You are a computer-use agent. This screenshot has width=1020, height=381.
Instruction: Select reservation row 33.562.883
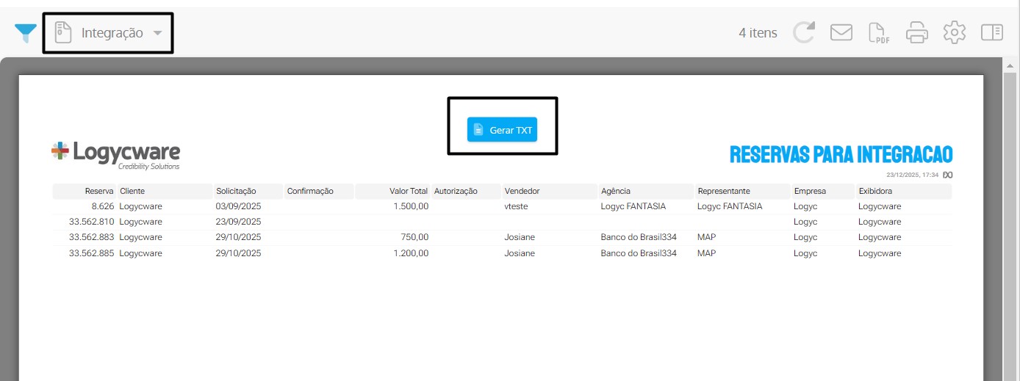[x=91, y=237]
